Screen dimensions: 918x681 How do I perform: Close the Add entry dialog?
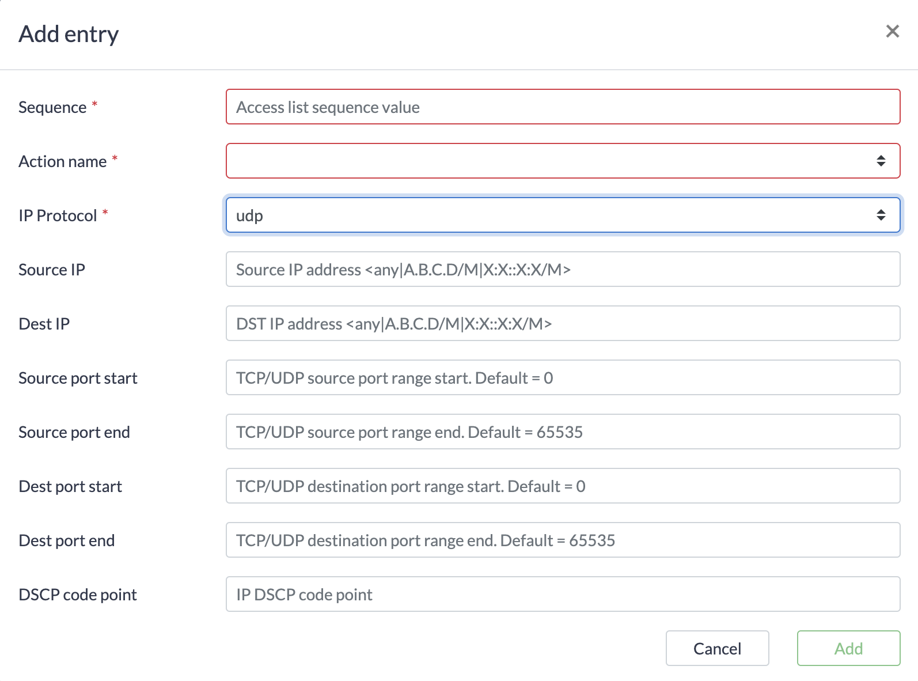pos(892,31)
